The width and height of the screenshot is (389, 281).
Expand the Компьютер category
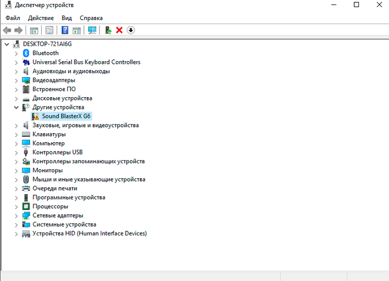pyautogui.click(x=16, y=144)
